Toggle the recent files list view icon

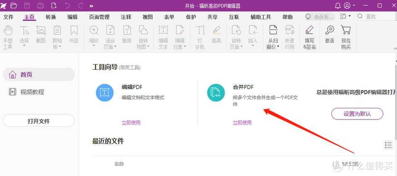(388, 145)
